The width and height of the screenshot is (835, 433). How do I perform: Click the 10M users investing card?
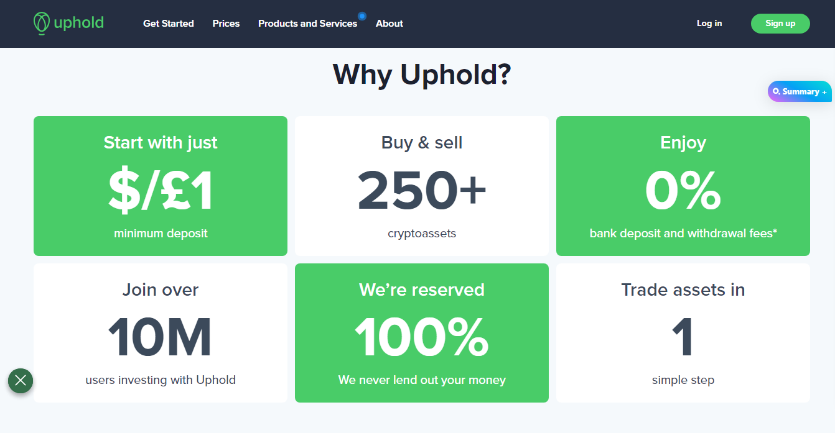tap(161, 333)
